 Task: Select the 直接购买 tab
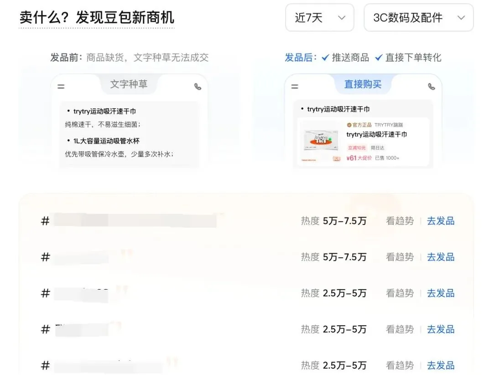tap(363, 84)
